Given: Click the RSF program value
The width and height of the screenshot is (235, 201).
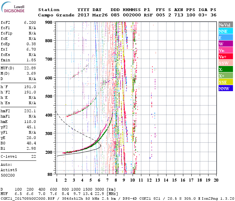Looking at the screenshot, I should pos(148,15).
